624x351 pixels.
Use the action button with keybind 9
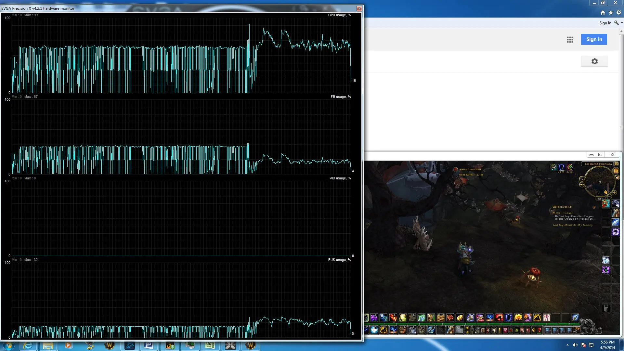[x=431, y=330]
